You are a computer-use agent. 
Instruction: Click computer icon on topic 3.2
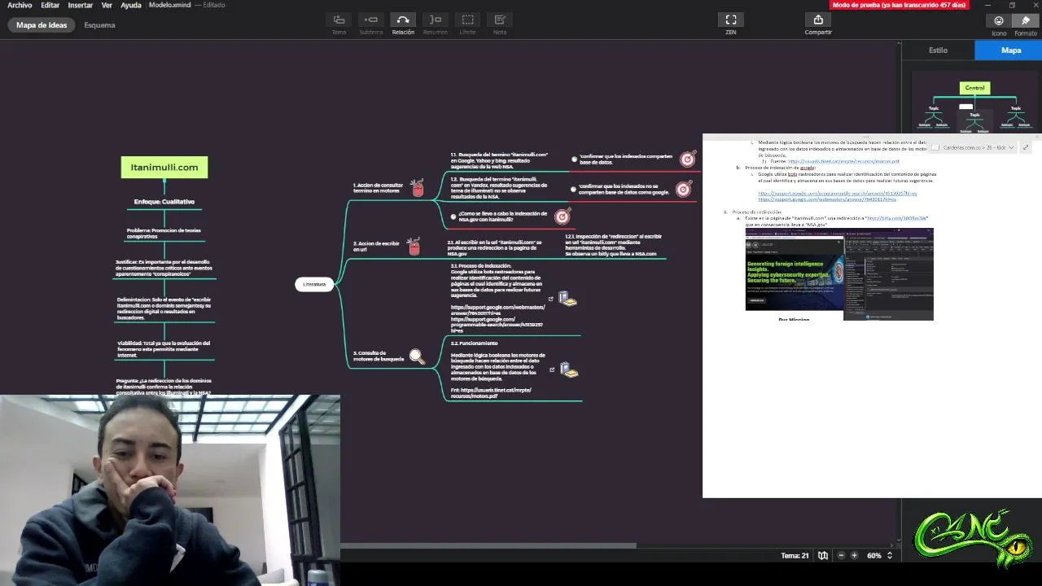[569, 370]
